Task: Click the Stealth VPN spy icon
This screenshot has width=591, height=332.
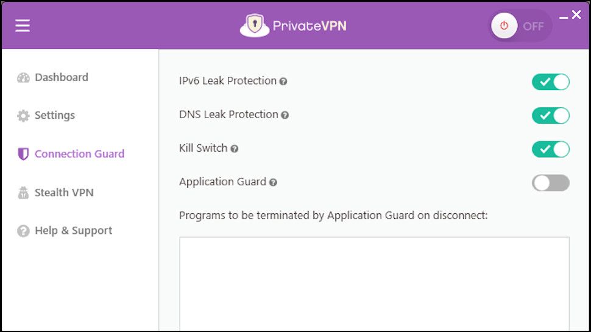Action: [23, 193]
